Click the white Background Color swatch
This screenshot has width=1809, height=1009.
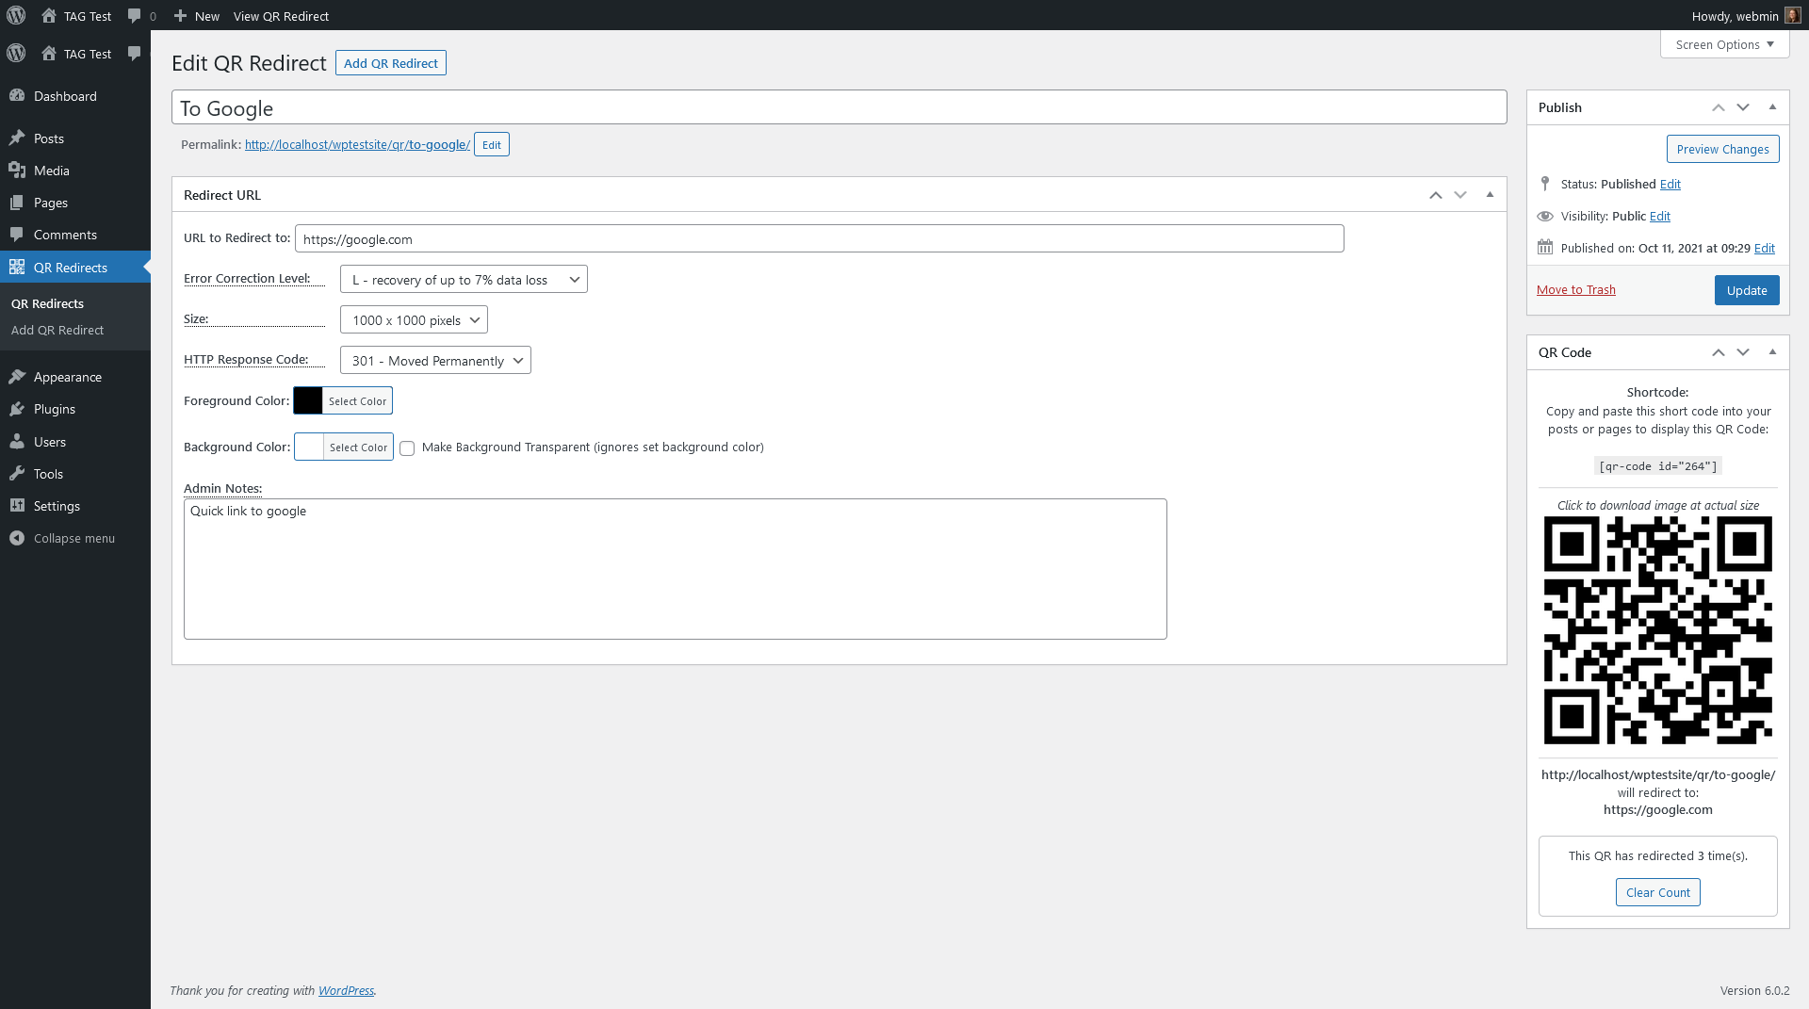[309, 447]
